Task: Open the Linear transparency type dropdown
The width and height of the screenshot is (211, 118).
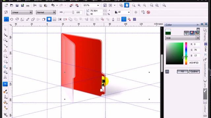Action: pyautogui.click(x=31, y=12)
